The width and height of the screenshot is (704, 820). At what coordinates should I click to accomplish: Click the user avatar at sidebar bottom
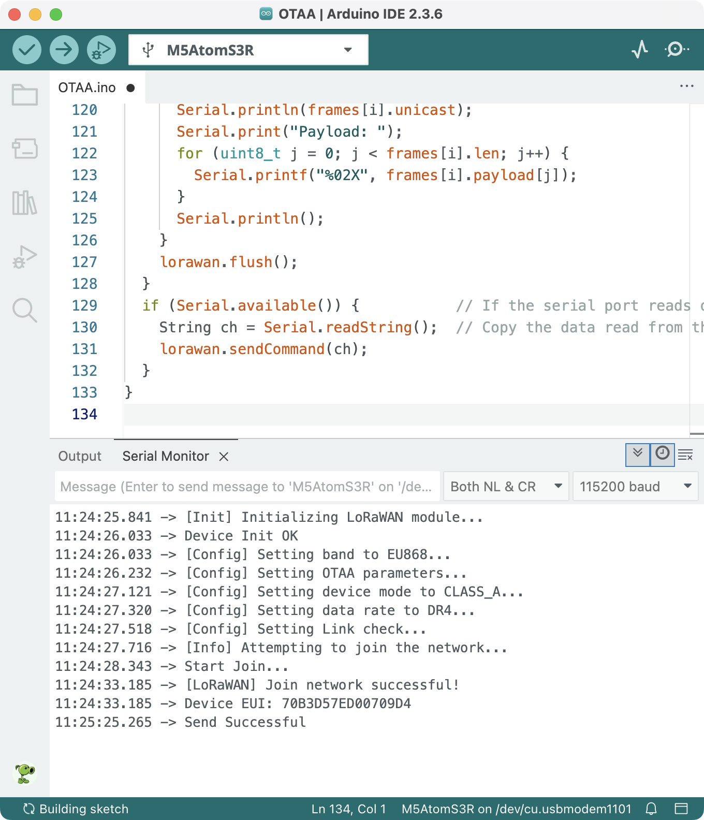tap(25, 773)
